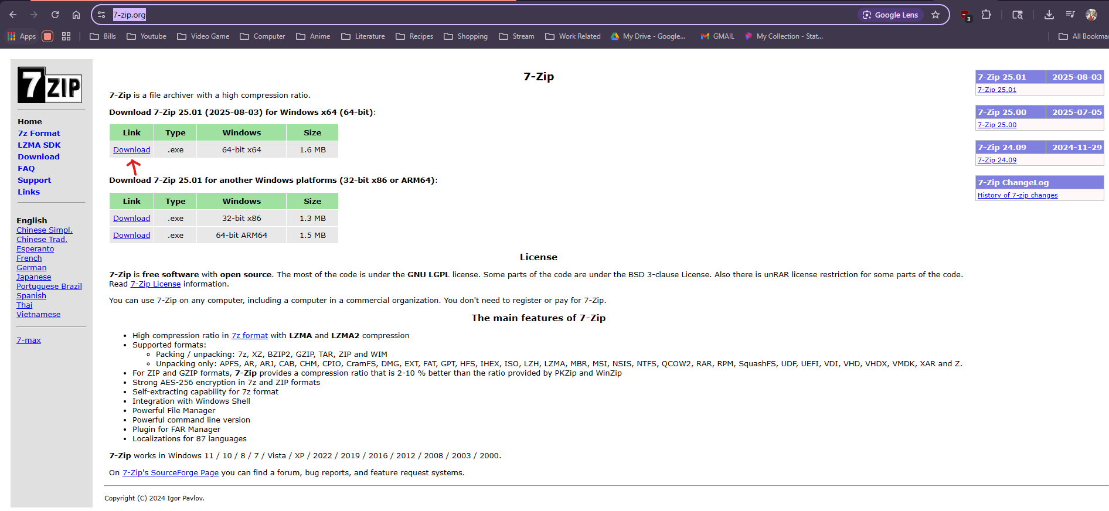Navigate to LZMA SDK in sidebar

39,145
